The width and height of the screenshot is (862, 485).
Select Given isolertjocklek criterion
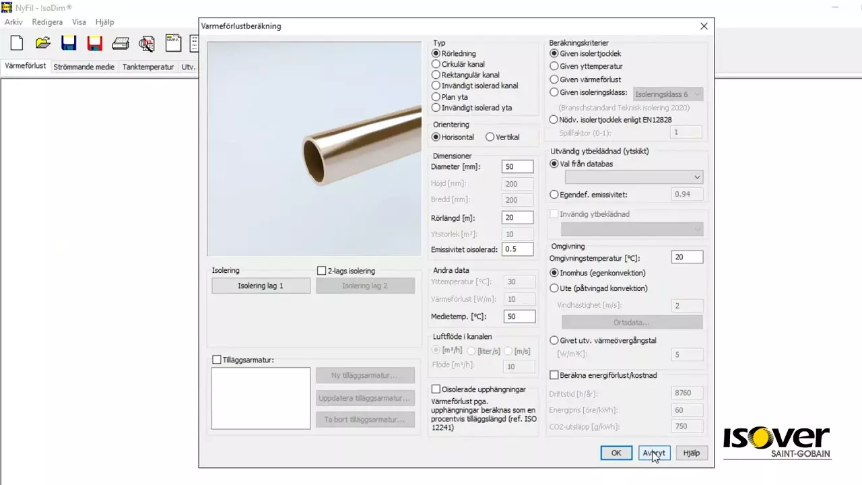pos(554,53)
